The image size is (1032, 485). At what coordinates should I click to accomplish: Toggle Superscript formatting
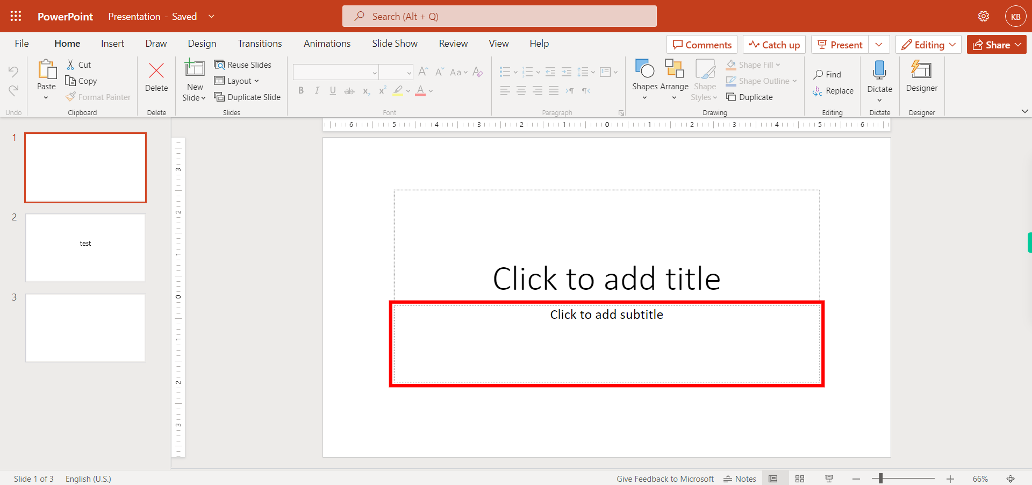(382, 91)
